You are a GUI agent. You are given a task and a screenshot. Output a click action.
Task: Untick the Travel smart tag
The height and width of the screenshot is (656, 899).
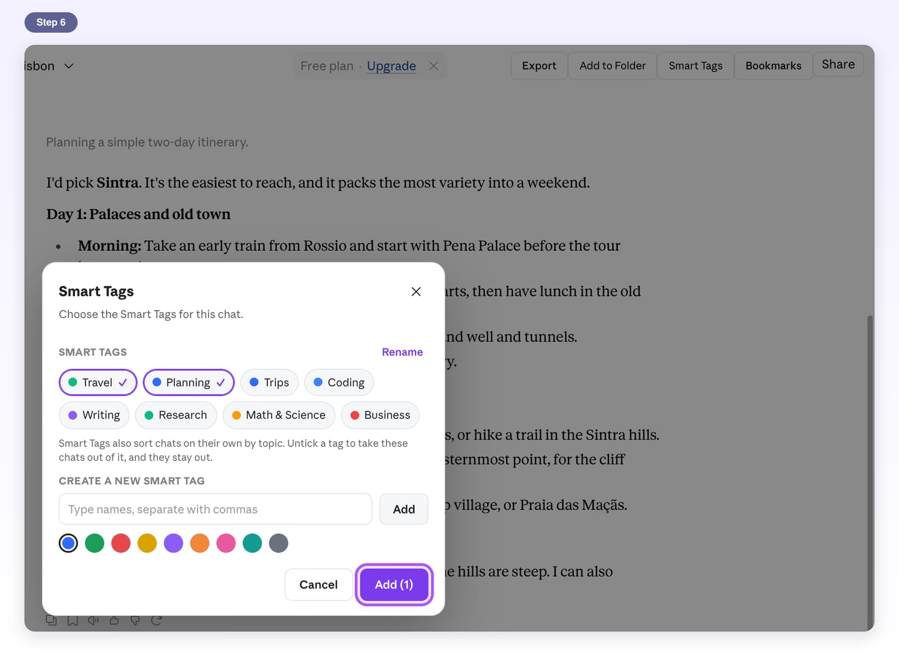[x=98, y=382]
